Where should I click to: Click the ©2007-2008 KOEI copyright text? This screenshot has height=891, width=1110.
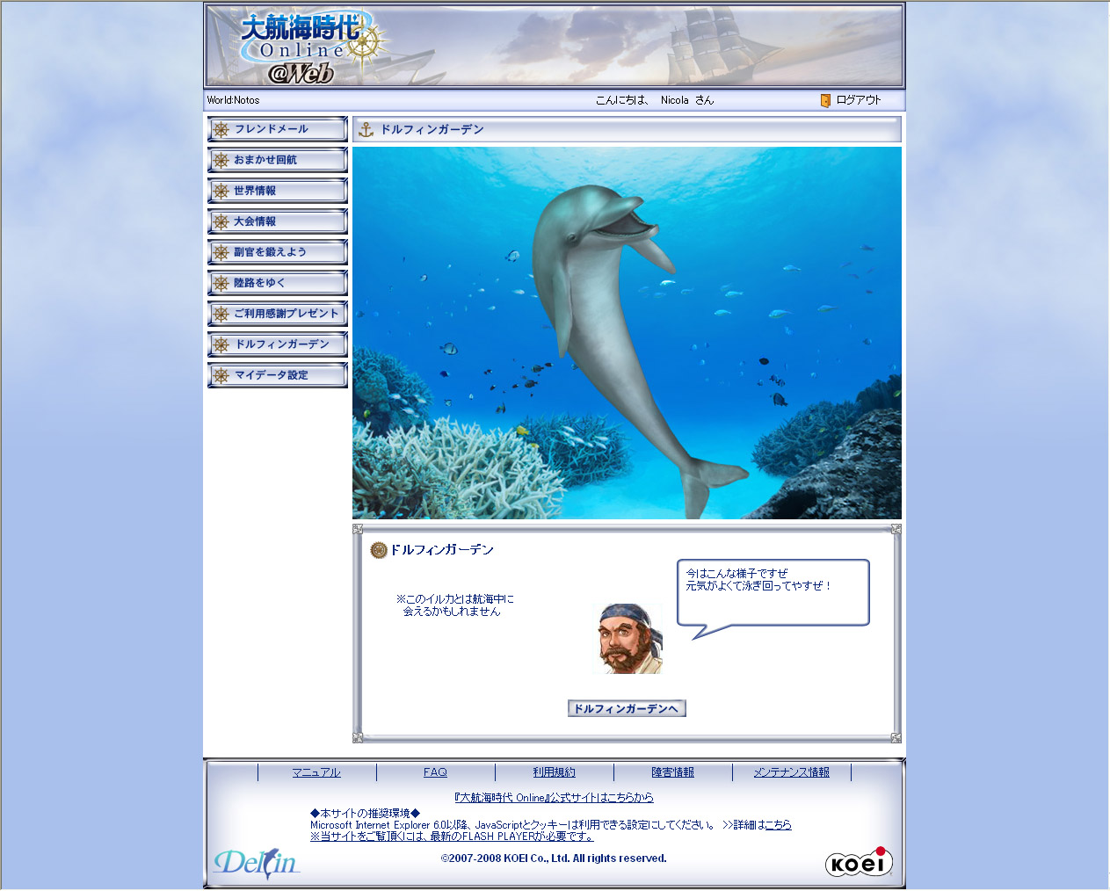(554, 858)
